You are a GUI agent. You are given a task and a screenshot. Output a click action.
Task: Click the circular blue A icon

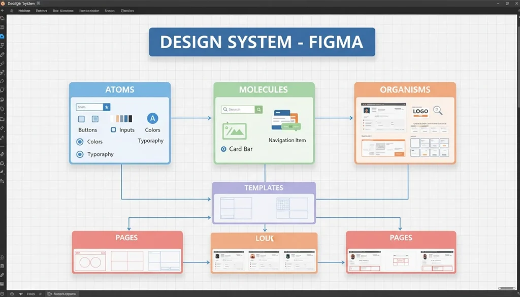(152, 118)
